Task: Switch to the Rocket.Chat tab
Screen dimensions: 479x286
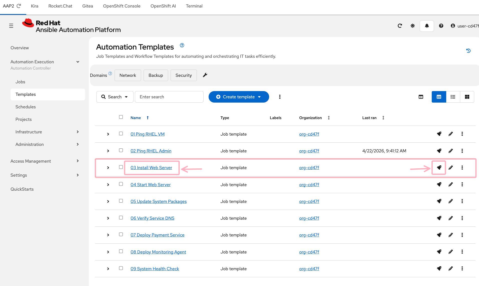Action: coord(60,6)
